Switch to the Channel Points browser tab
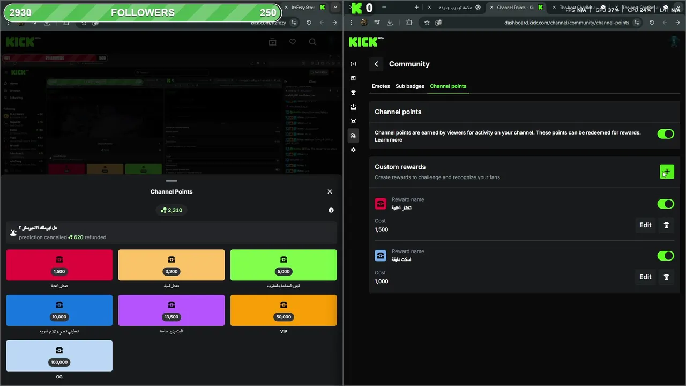This screenshot has height=386, width=686. (515, 8)
